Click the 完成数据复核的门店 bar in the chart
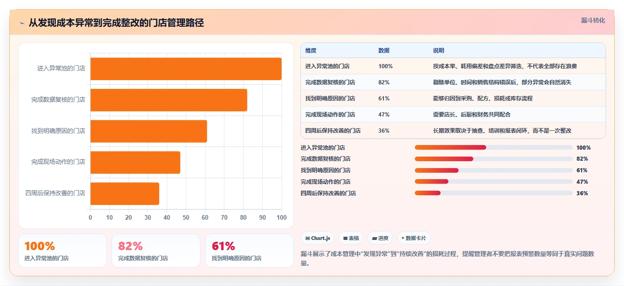Viewport: 624px width, 286px height. 169,100
